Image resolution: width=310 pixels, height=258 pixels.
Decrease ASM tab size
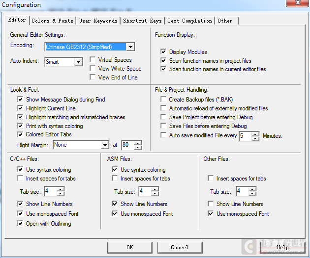(x=155, y=194)
